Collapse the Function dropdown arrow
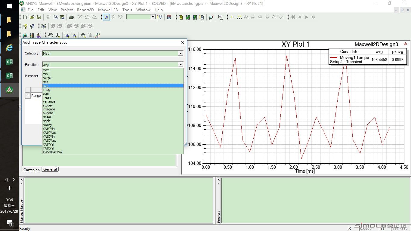411x231 pixels. 181,64
